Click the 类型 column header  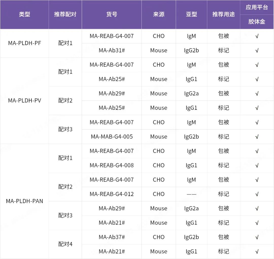coord(24,14)
